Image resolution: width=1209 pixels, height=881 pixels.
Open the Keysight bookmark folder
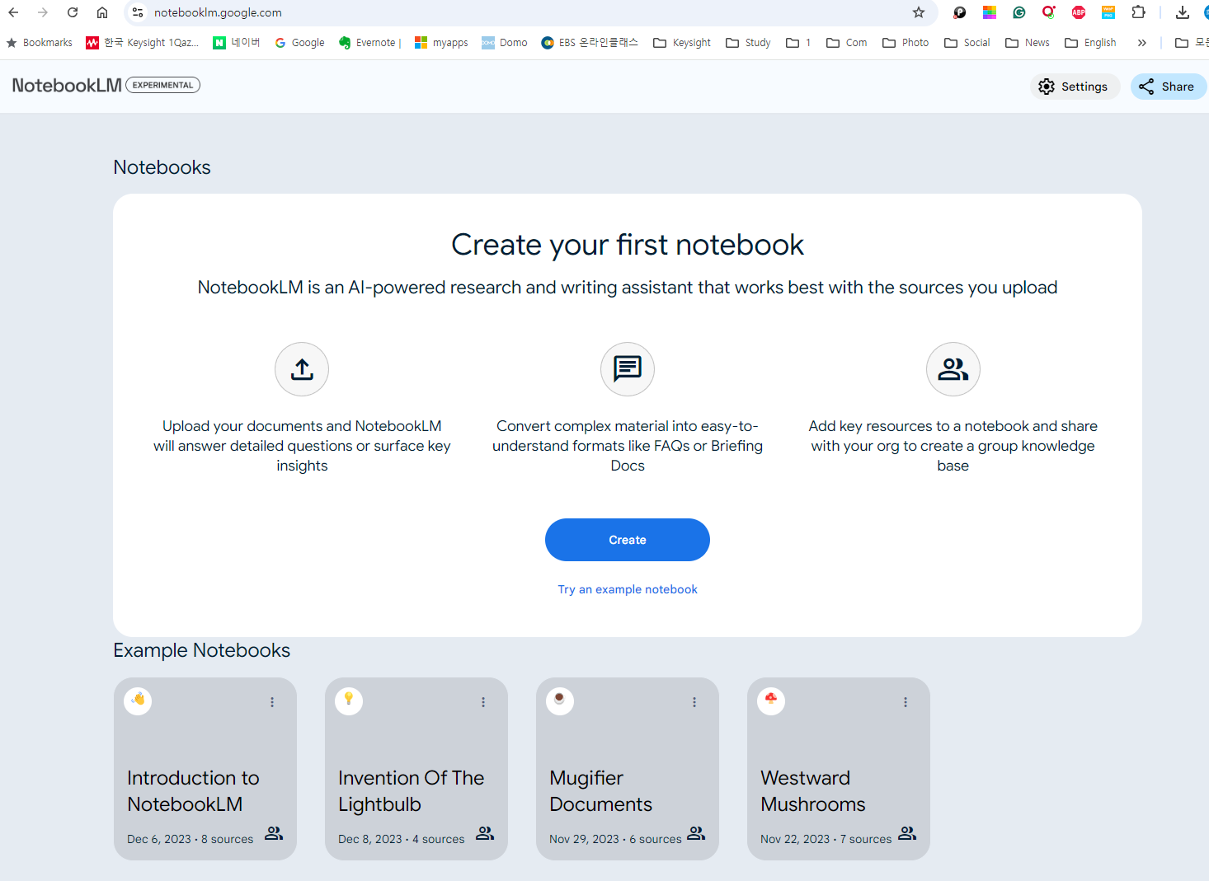click(x=682, y=43)
